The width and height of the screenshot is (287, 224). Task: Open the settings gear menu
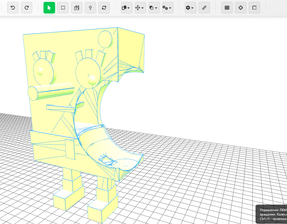pyautogui.click(x=191, y=8)
